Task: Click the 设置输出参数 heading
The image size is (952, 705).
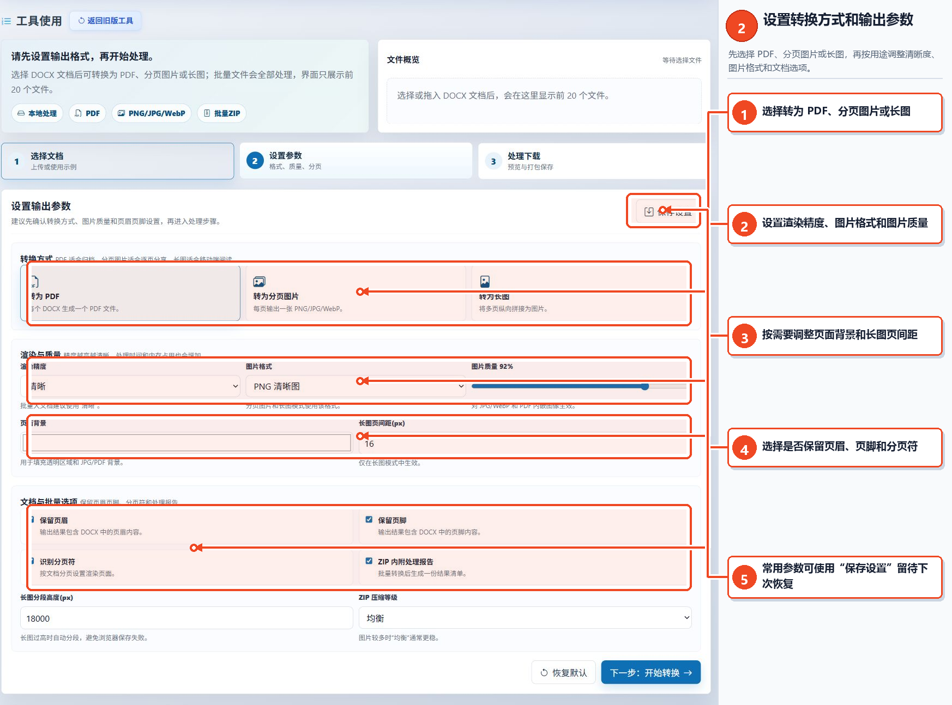Action: (x=41, y=206)
